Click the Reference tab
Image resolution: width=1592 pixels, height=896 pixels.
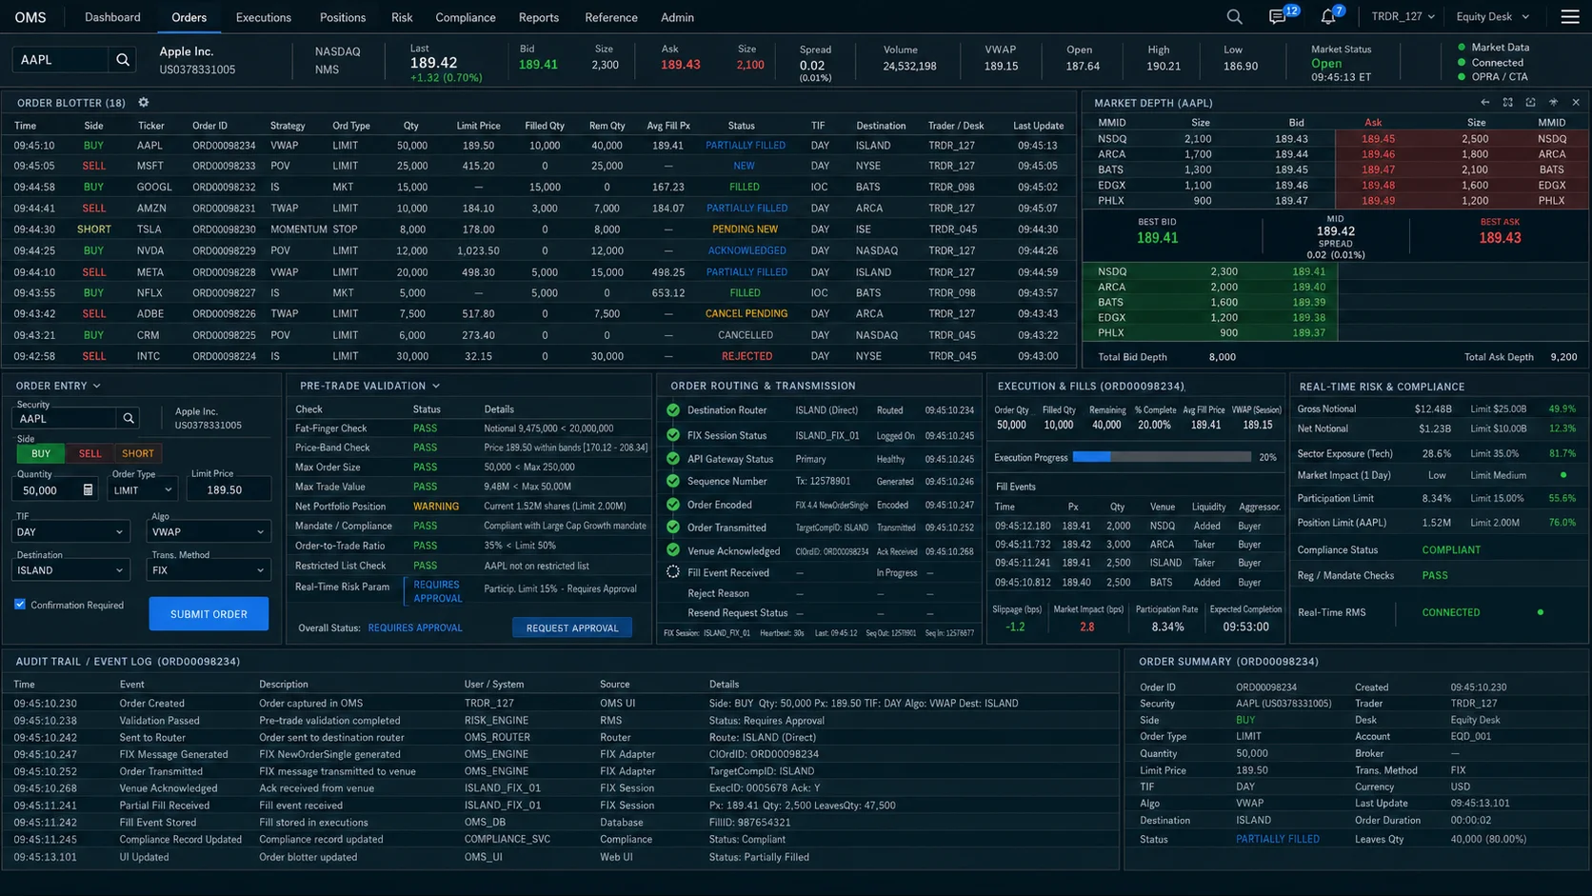611,17
